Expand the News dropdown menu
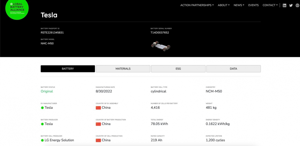 click(239, 5)
